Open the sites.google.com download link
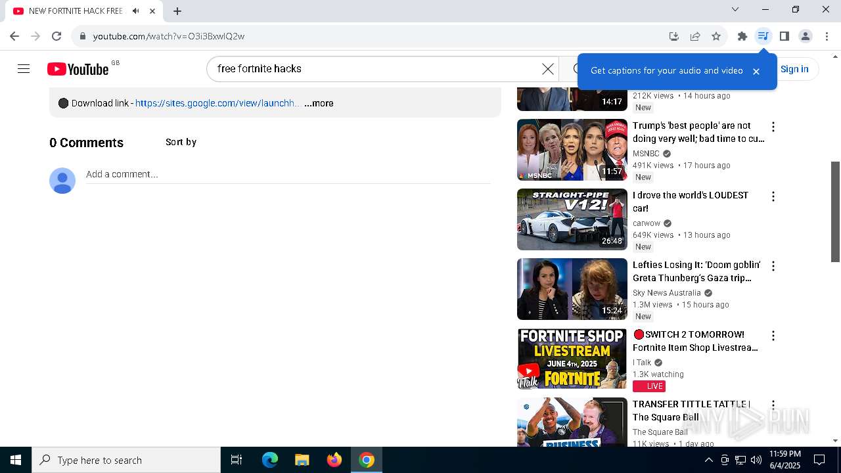Viewport: 841px width, 473px height. 218,103
